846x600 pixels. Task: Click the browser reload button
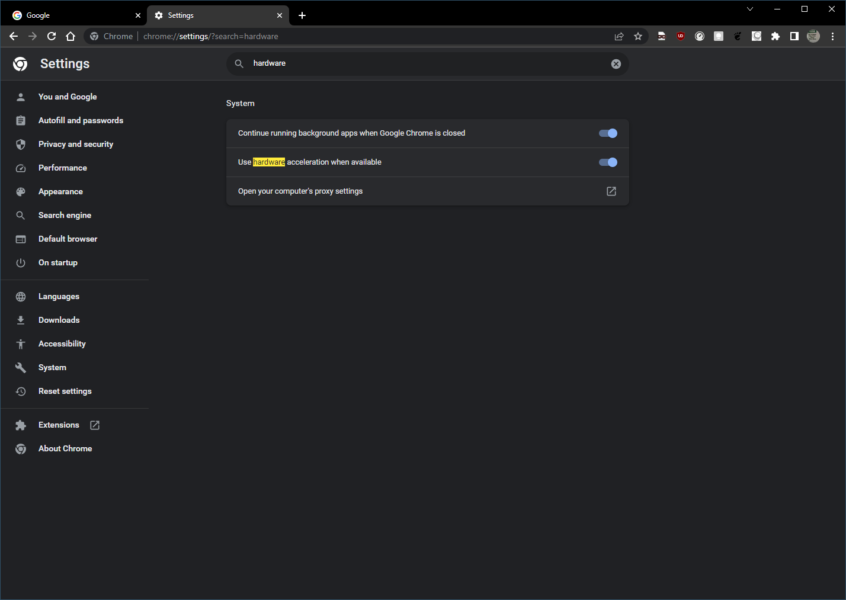[x=52, y=36]
